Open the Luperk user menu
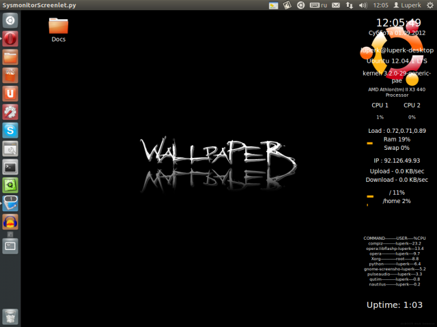 pos(408,5)
